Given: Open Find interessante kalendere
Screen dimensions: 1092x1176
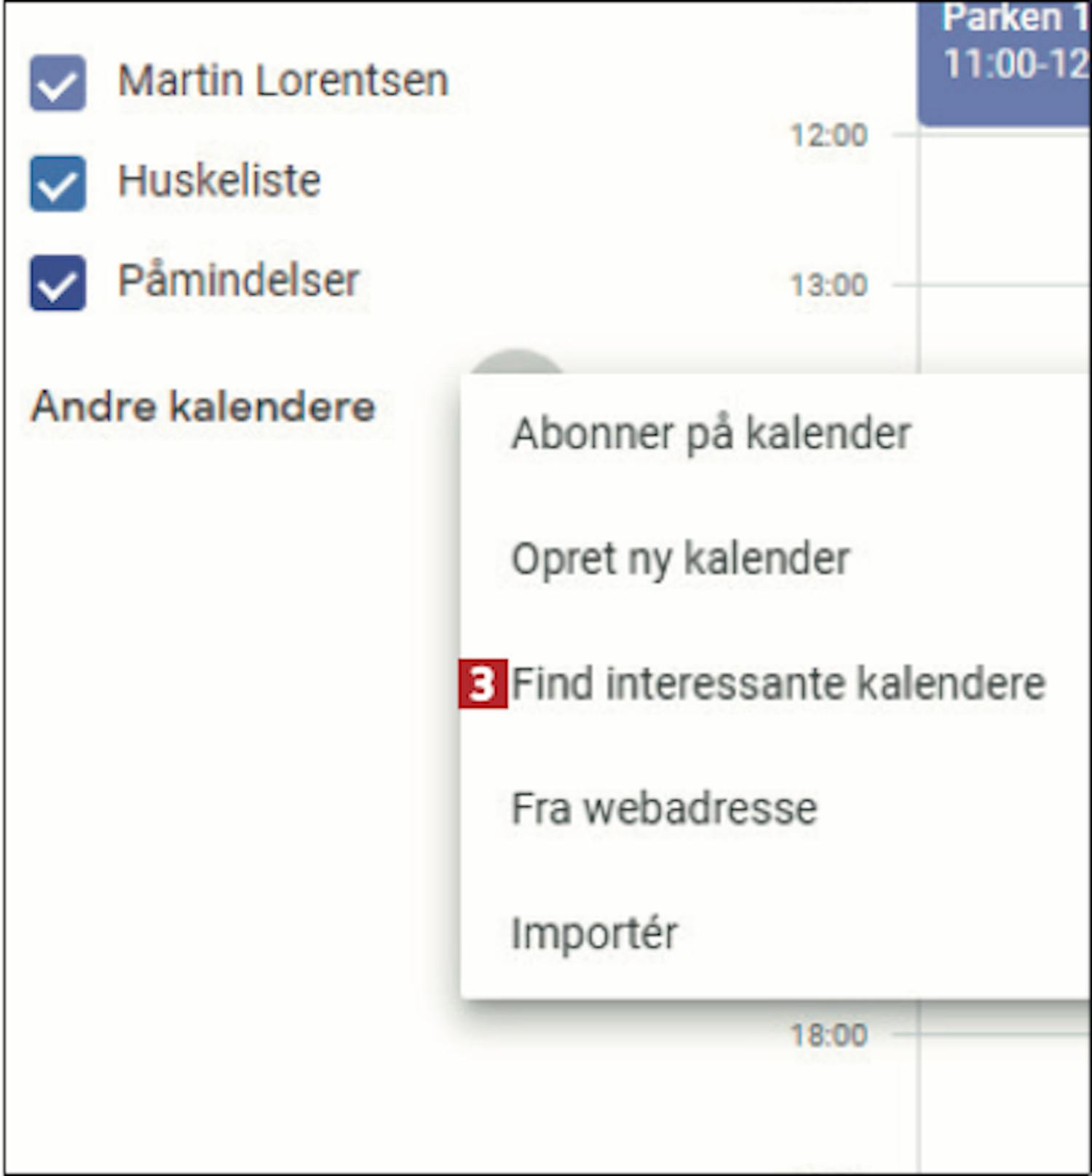Looking at the screenshot, I should [778, 684].
